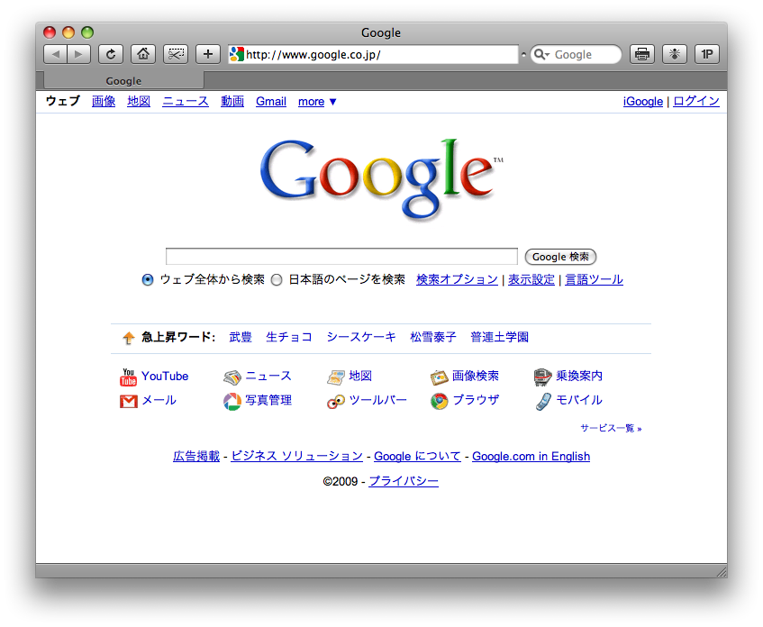Toggle the 1P toolbar button

coord(707,54)
